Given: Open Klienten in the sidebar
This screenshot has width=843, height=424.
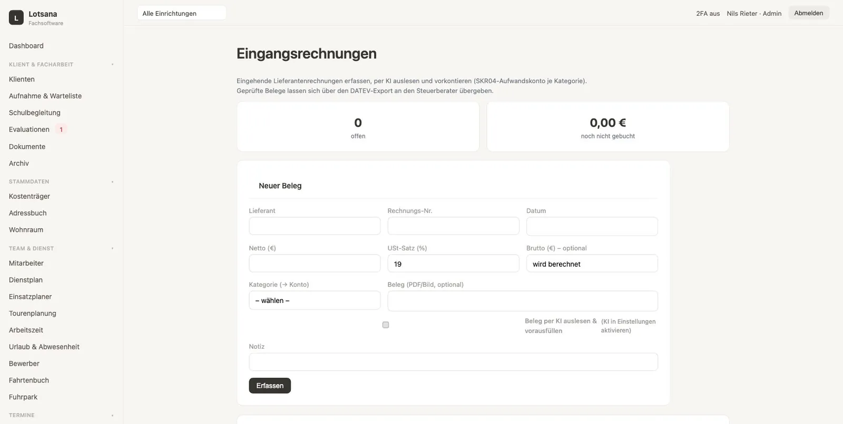Looking at the screenshot, I should click(22, 79).
